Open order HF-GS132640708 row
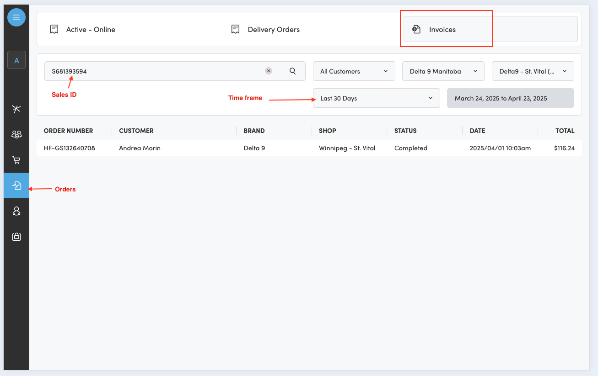Viewport: 598px width, 376px height. pyautogui.click(x=70, y=148)
